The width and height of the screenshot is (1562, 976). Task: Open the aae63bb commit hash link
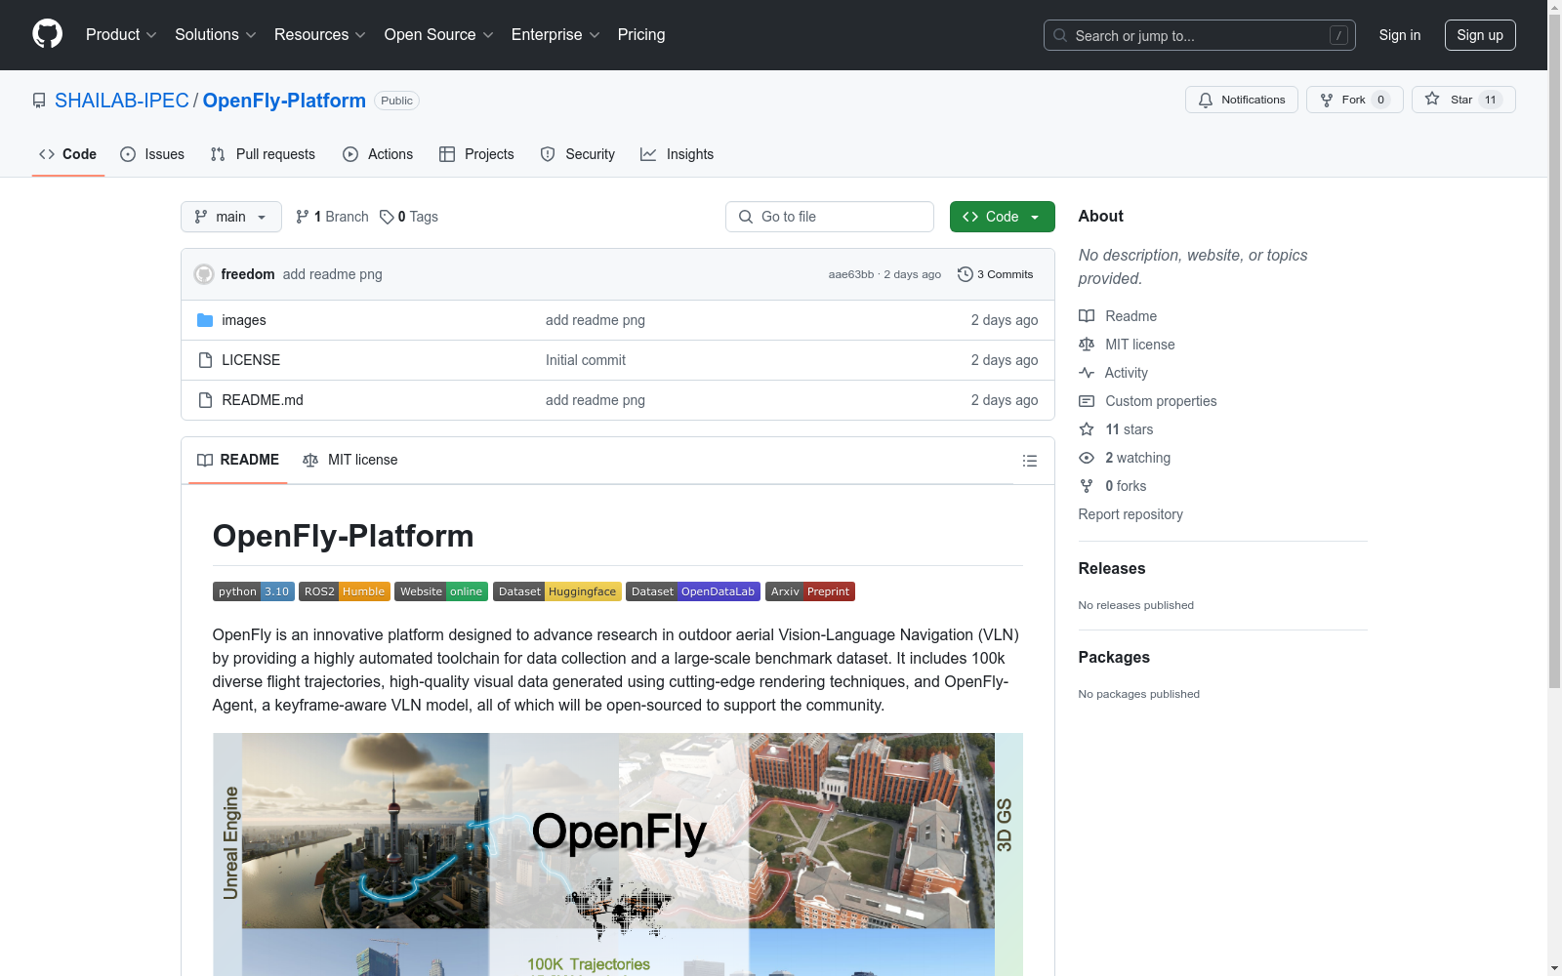[x=851, y=274]
